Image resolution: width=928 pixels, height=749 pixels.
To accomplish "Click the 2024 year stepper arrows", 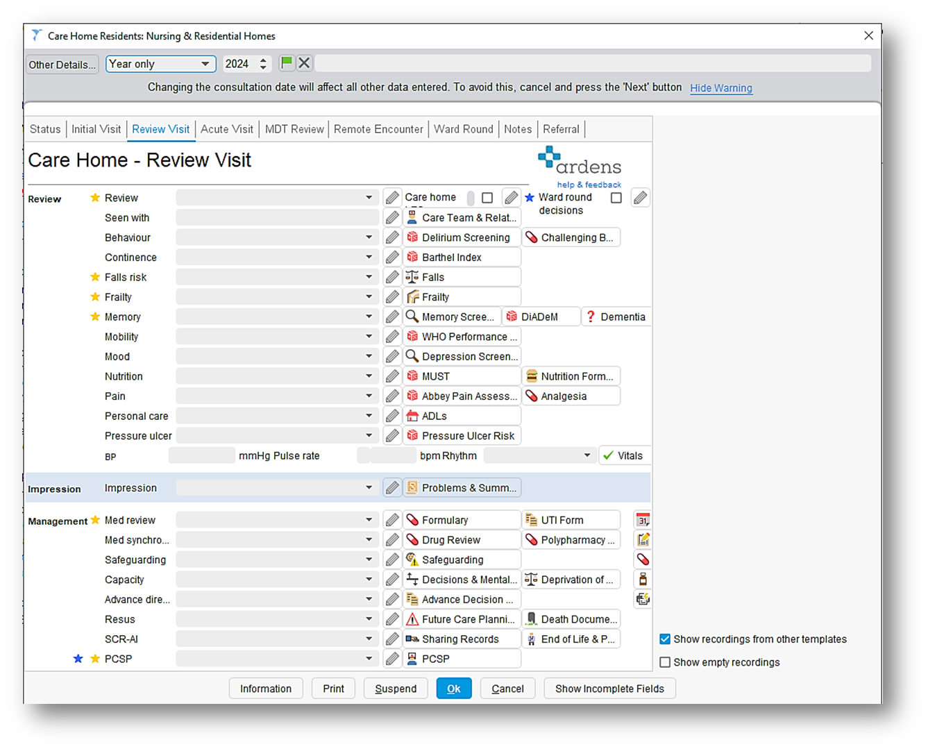I will pos(263,64).
